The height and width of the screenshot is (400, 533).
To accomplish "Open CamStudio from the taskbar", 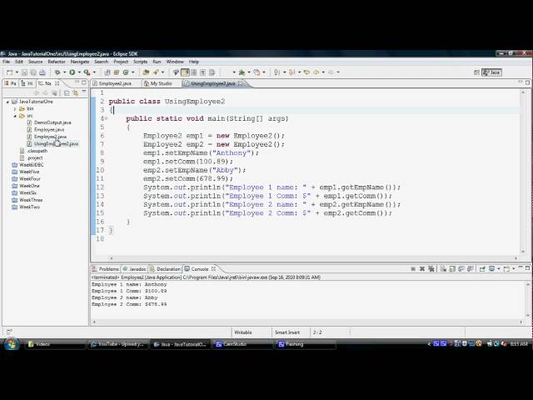I will coord(243,344).
